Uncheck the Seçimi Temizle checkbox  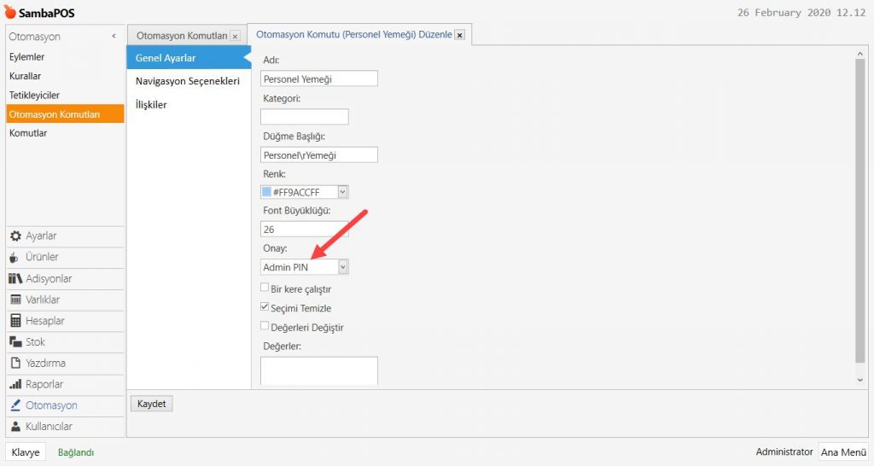click(x=265, y=307)
